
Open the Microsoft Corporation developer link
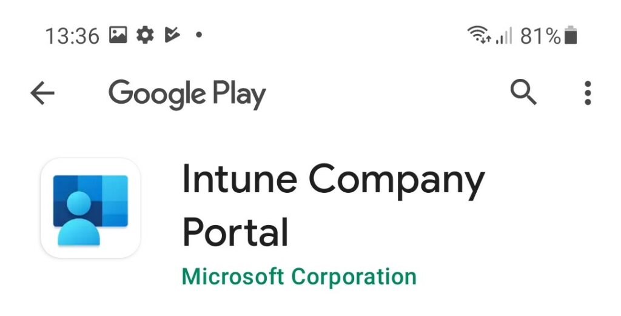pyautogui.click(x=299, y=277)
